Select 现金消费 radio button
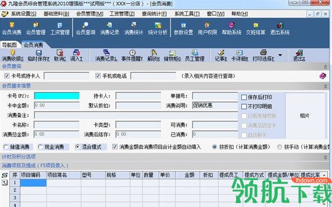The height and width of the screenshot is (207, 332). pyautogui.click(x=40, y=147)
